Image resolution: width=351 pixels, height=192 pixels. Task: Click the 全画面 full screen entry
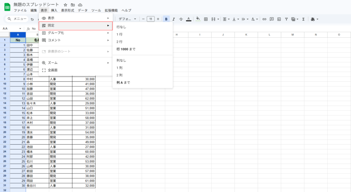53,70
